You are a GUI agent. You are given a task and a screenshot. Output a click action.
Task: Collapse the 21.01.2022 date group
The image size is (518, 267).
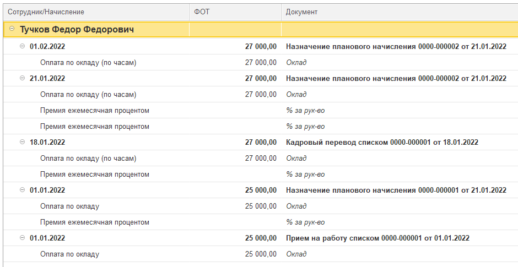[x=23, y=79]
